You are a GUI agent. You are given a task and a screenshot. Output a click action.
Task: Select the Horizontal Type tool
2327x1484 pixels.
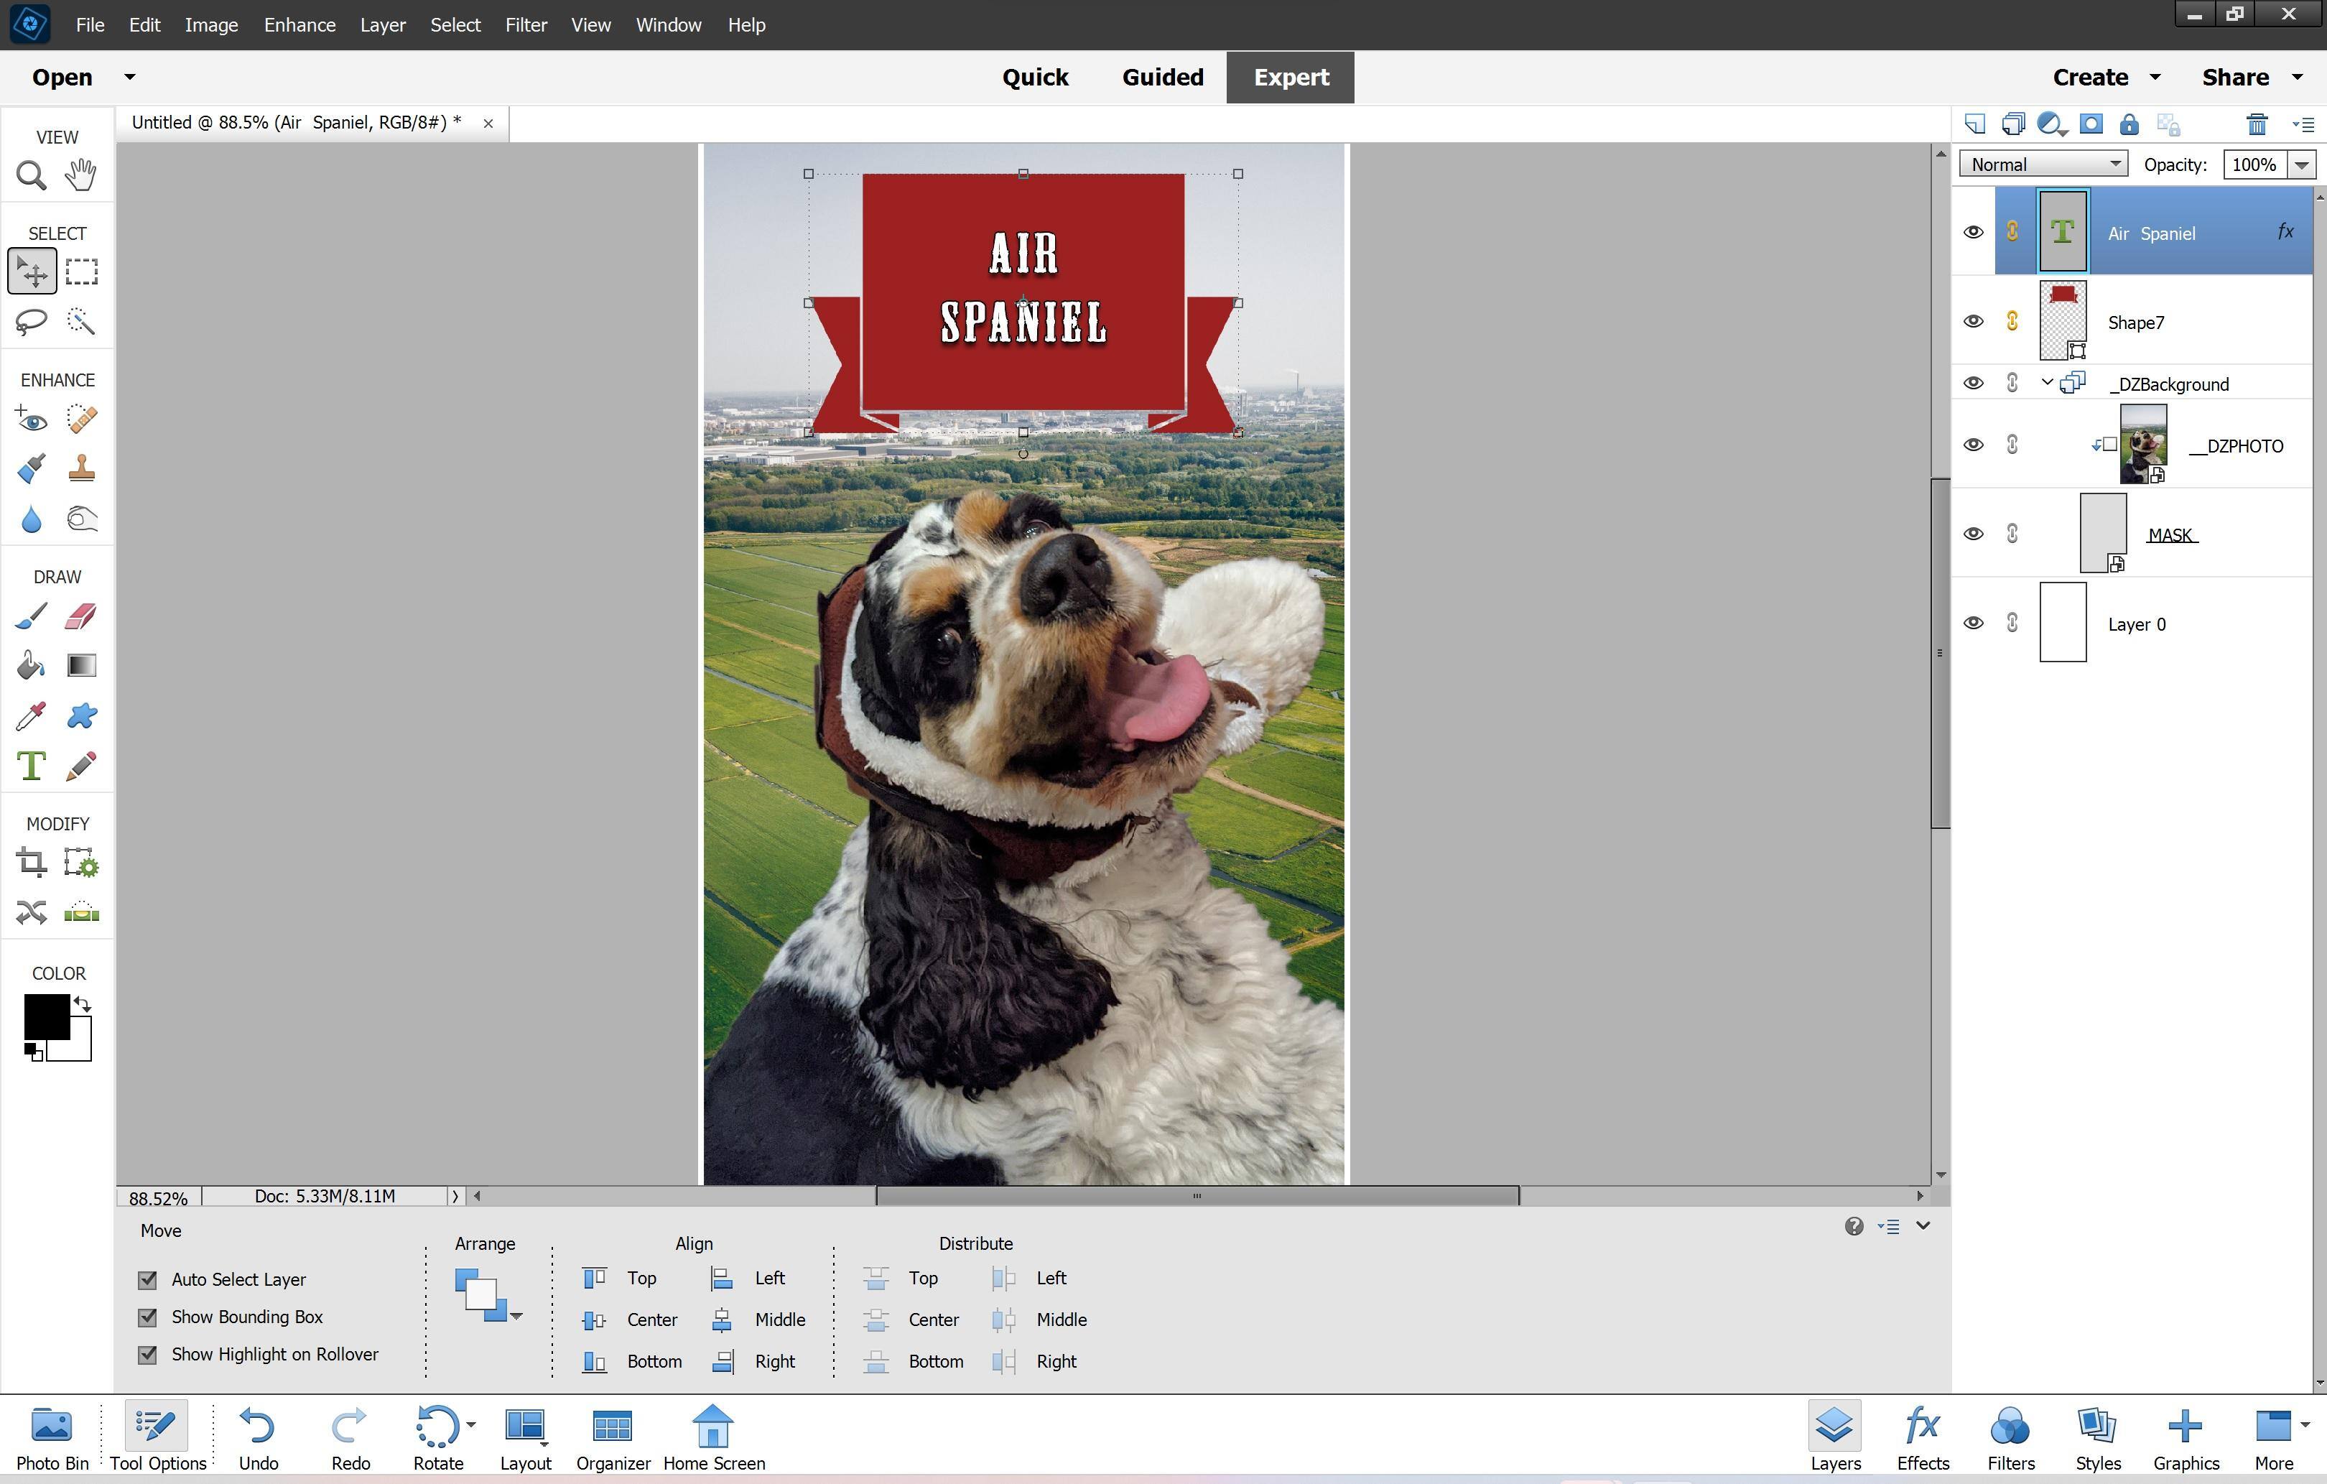(31, 766)
